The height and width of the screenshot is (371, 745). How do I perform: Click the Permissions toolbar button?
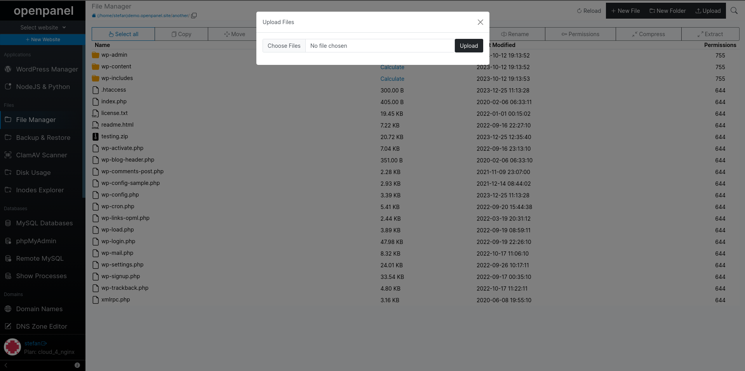click(580, 34)
